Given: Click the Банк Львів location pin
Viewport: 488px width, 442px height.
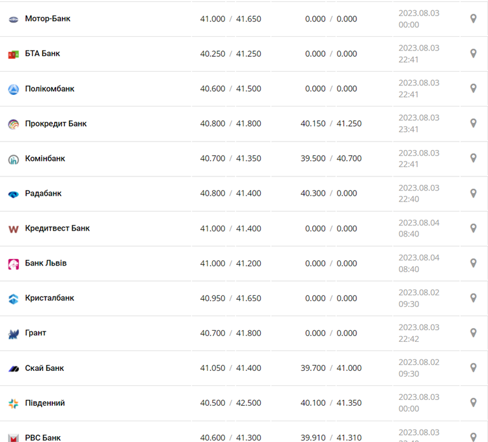Looking at the screenshot, I should click(x=473, y=263).
